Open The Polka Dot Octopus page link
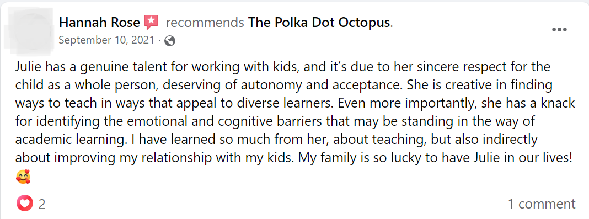 click(319, 23)
